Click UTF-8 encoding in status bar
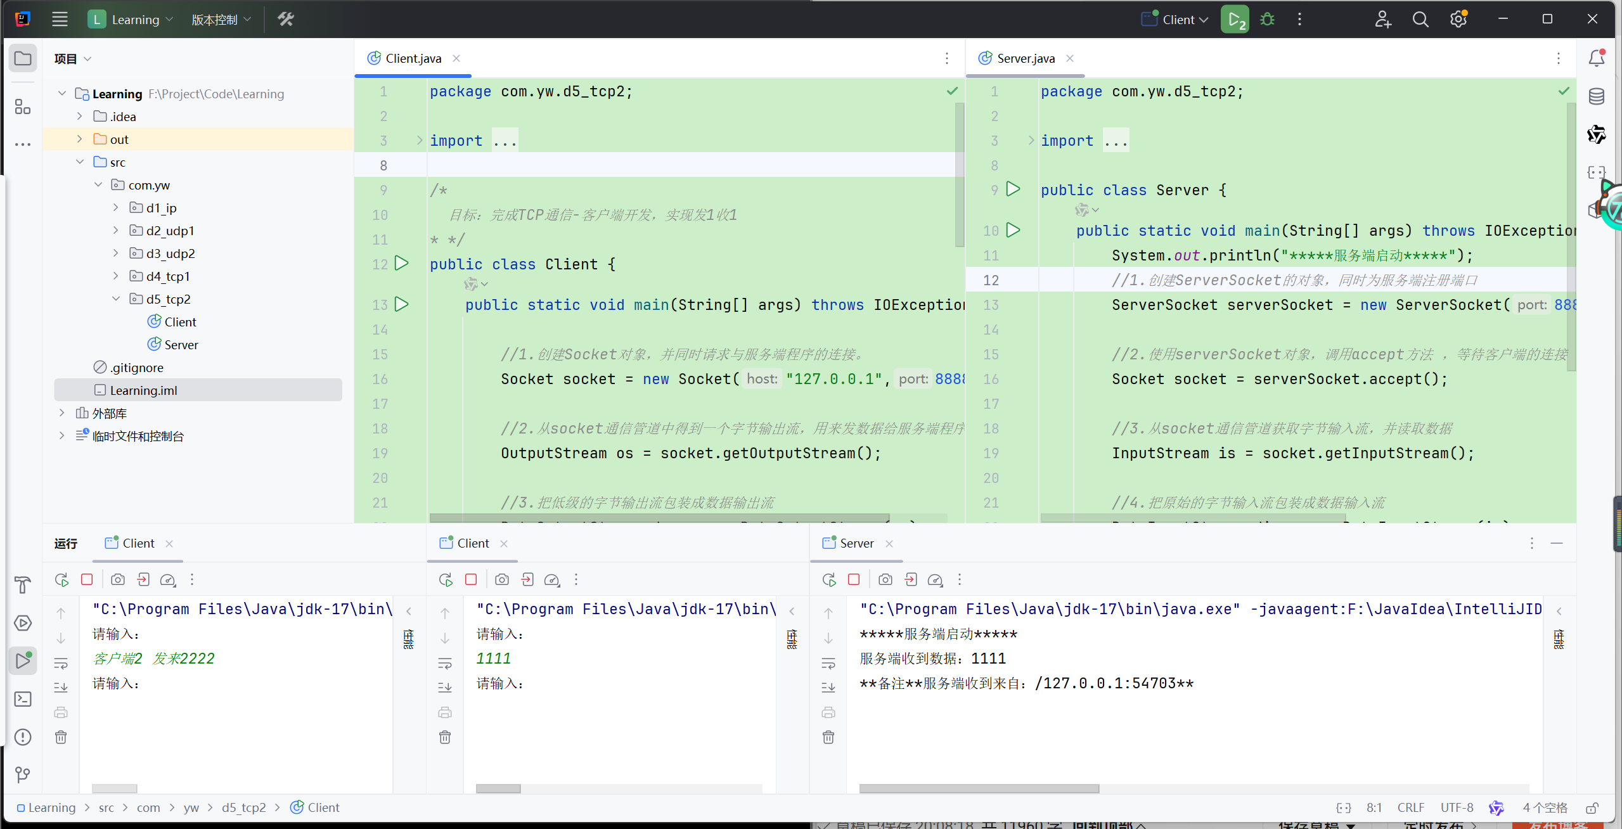 tap(1457, 807)
